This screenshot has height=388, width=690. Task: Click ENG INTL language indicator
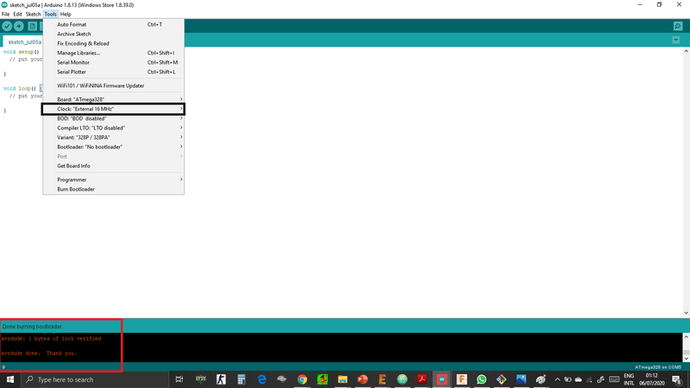coord(629,379)
